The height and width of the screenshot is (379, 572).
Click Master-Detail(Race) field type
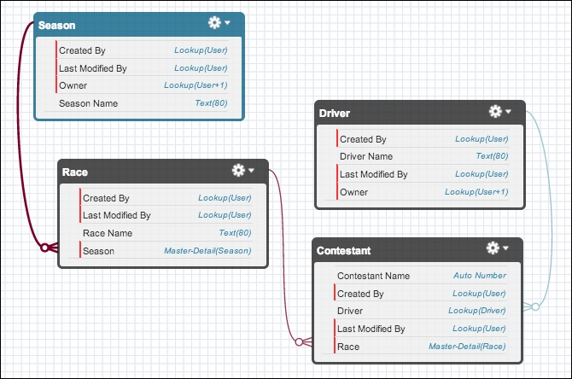point(467,347)
